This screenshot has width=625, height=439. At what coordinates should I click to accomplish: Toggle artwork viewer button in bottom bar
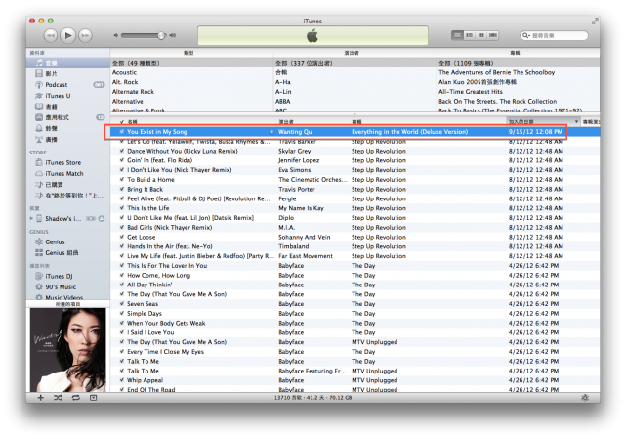pyautogui.click(x=94, y=398)
